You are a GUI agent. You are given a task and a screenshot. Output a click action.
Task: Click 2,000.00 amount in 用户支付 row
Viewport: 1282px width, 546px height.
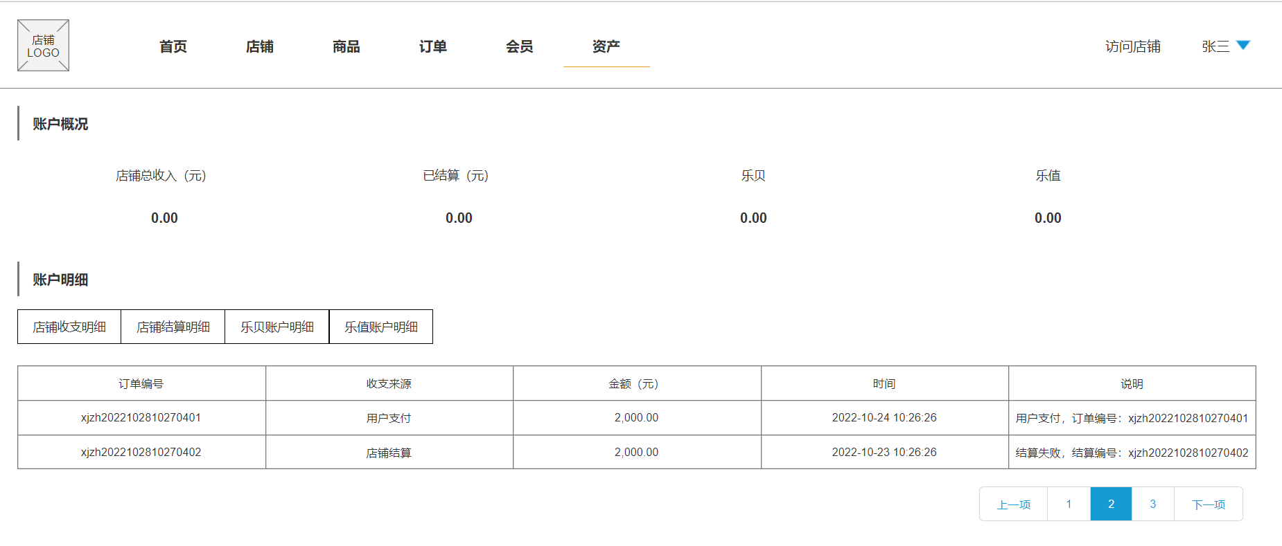point(637,418)
